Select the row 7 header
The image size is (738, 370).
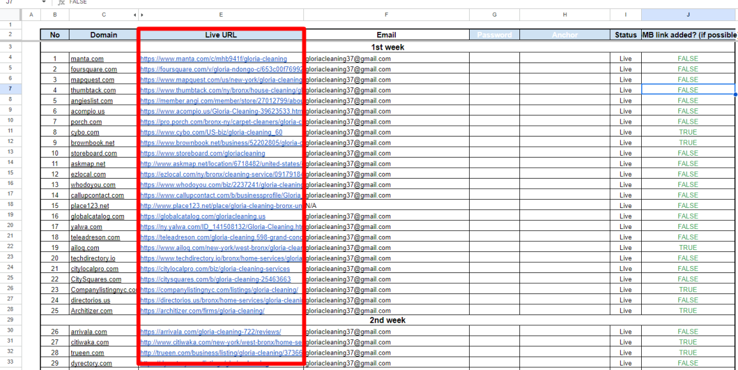coord(11,89)
